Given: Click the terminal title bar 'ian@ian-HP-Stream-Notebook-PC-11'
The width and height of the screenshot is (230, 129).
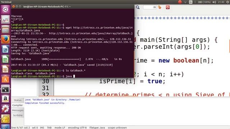Looking at the screenshot, I should tap(47, 6).
